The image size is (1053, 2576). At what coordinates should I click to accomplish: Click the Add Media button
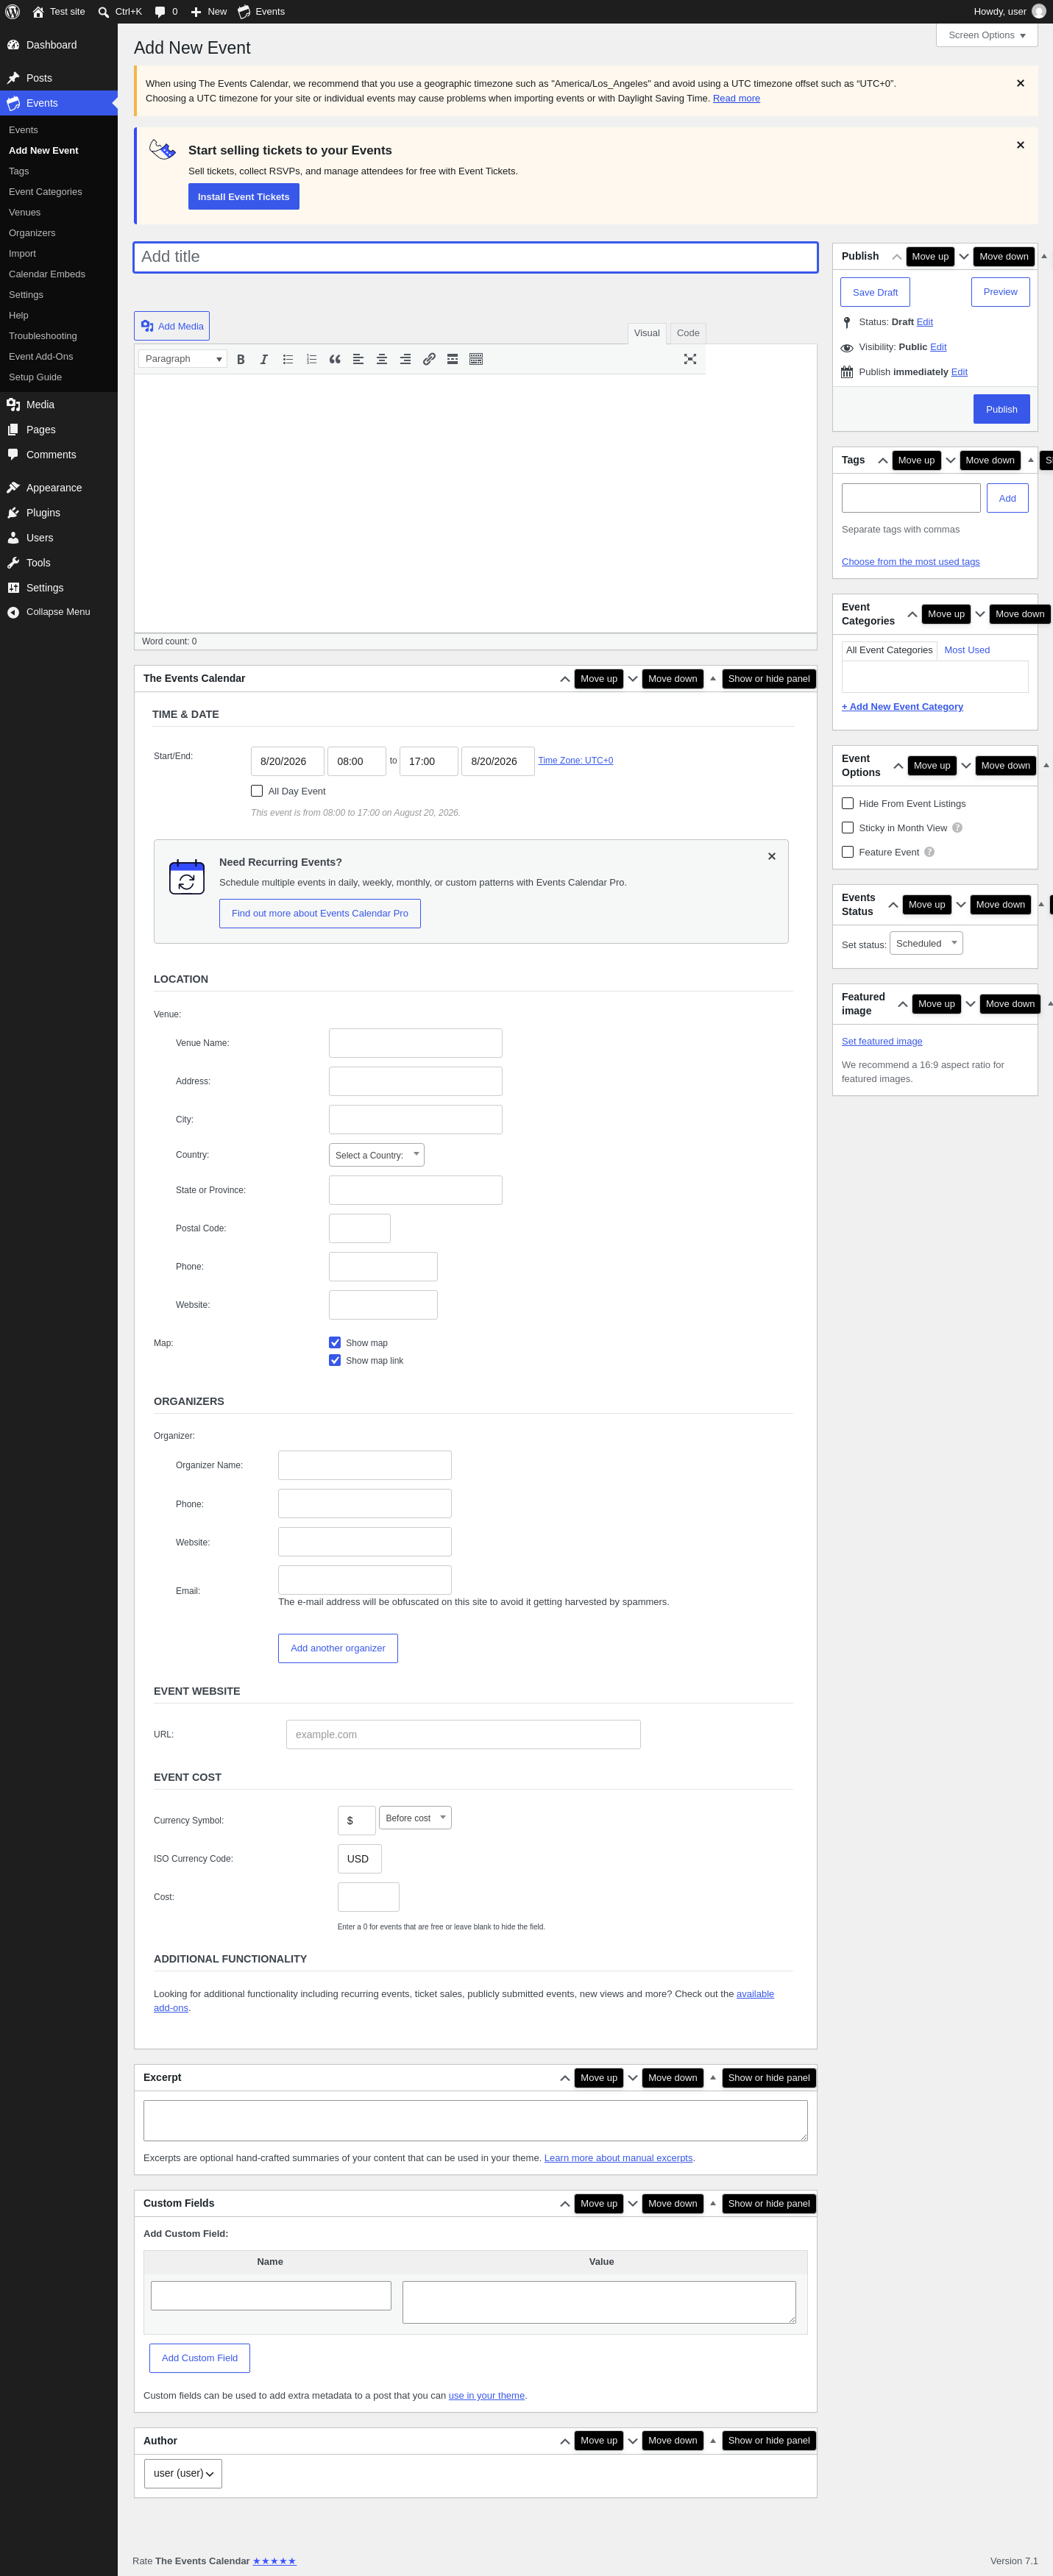click(172, 326)
